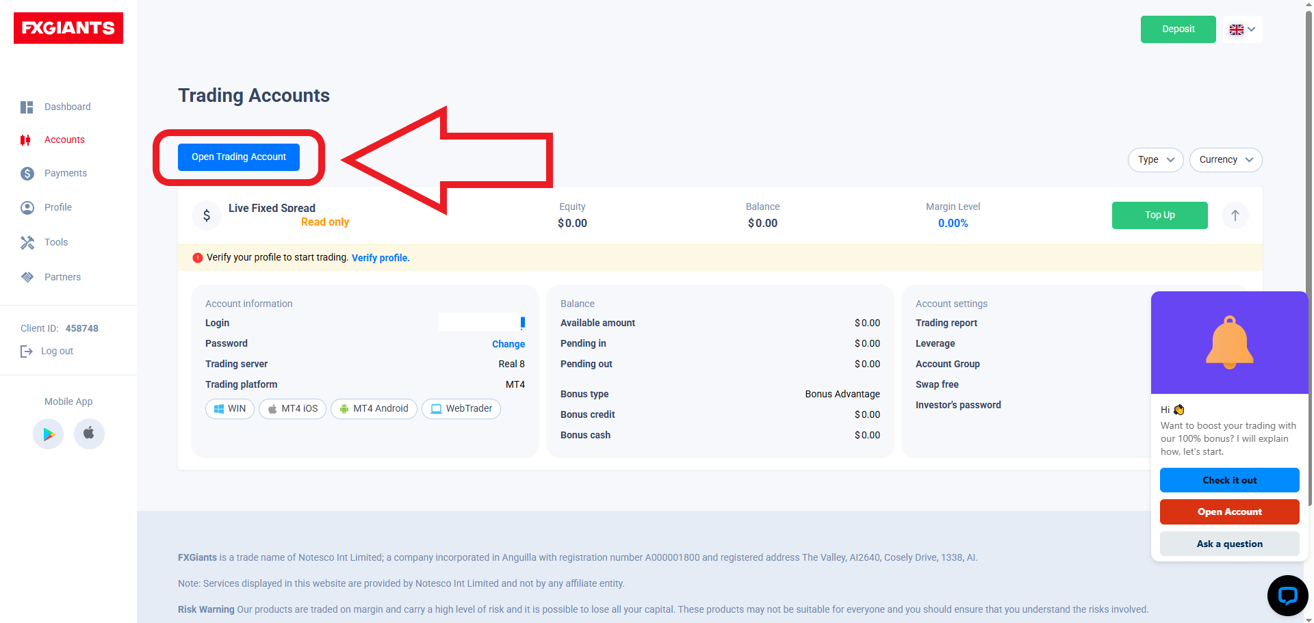Click Trading report setting
Screen dimensions: 1314x623
coord(946,323)
